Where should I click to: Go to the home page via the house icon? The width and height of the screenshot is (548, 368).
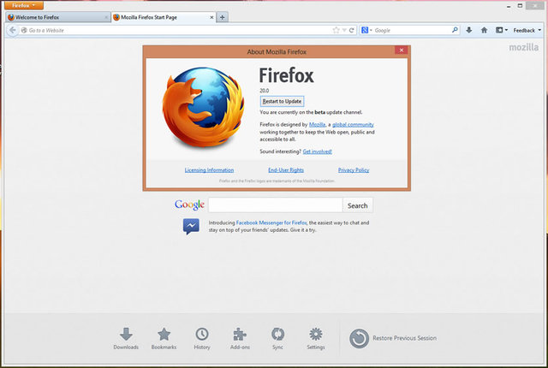[x=484, y=30]
